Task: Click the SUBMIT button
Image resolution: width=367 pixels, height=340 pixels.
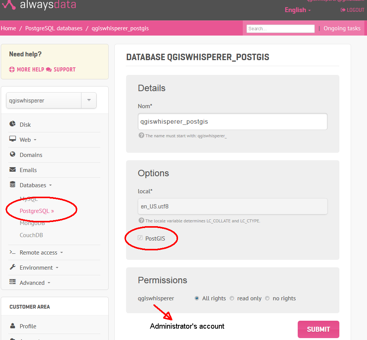Action: click(318, 329)
